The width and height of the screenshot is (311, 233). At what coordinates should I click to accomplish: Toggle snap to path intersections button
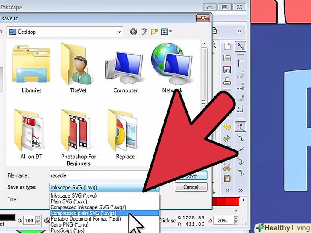coord(241,150)
